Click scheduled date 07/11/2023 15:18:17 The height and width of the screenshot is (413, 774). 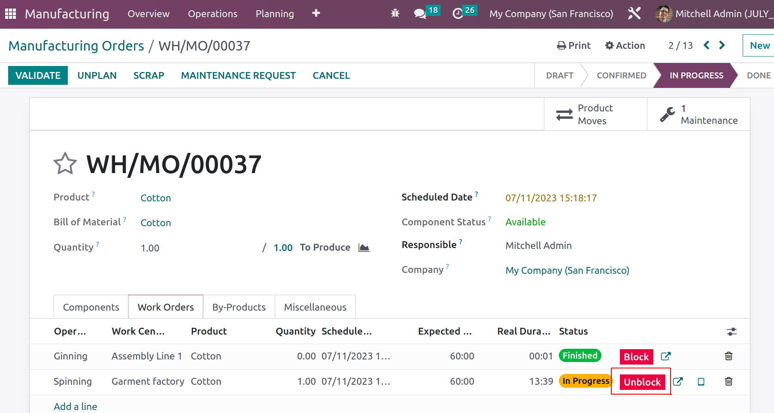click(x=551, y=198)
